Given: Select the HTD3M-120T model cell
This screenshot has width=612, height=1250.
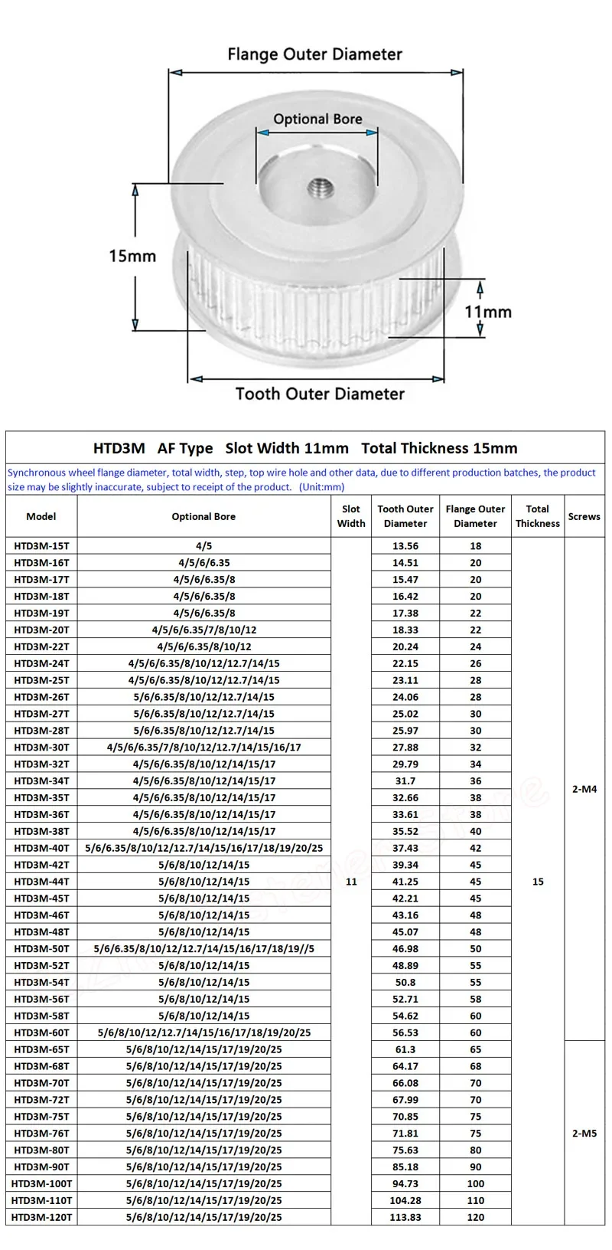Looking at the screenshot, I should tap(41, 1217).
